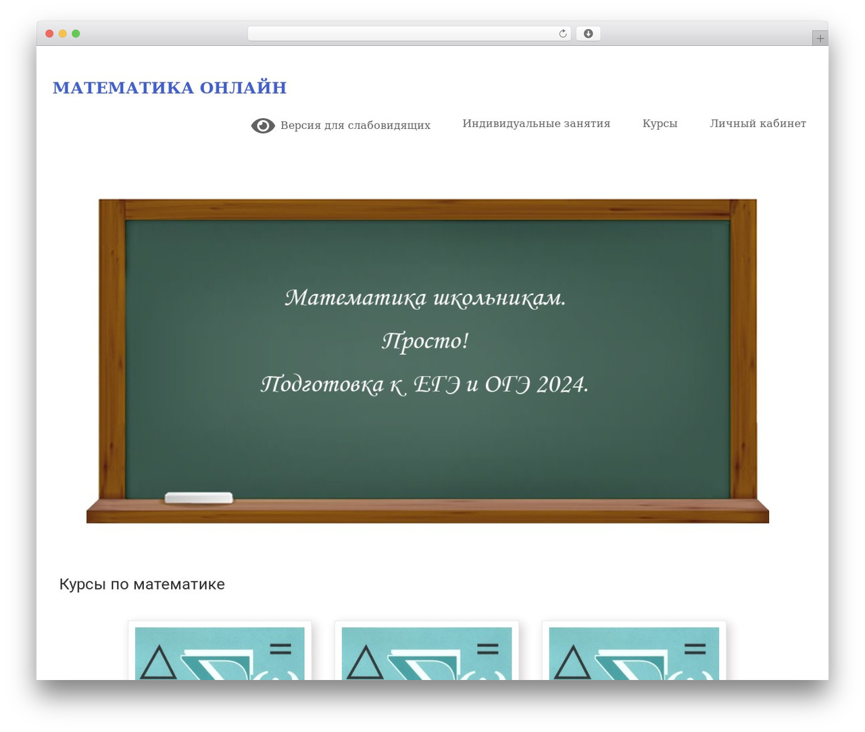This screenshot has width=865, height=732.
Task: Open downloads with the arrow icon
Action: tap(588, 34)
